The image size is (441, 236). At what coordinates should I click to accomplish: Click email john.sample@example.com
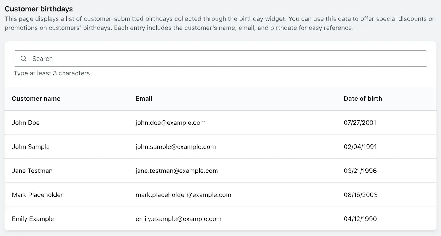[176, 147]
